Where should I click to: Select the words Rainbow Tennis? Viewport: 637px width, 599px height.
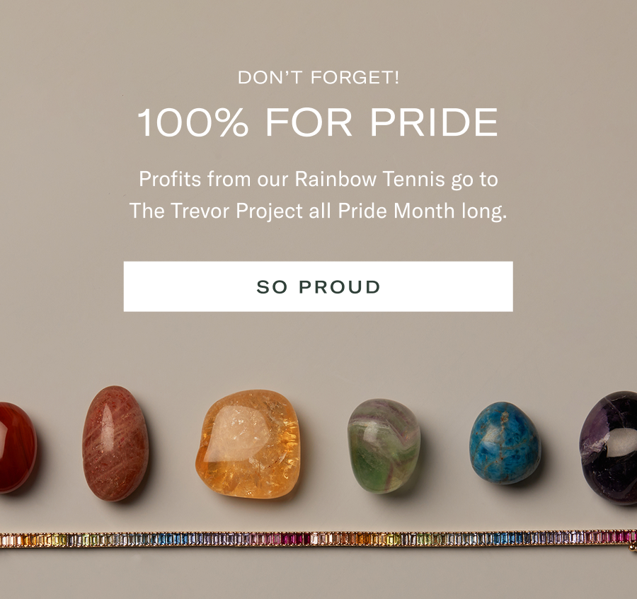click(370, 179)
